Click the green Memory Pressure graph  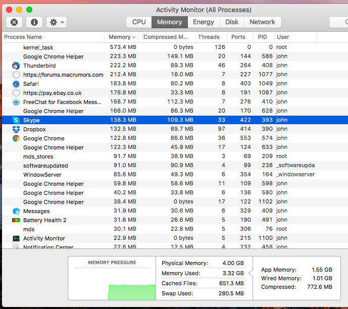[132, 292]
